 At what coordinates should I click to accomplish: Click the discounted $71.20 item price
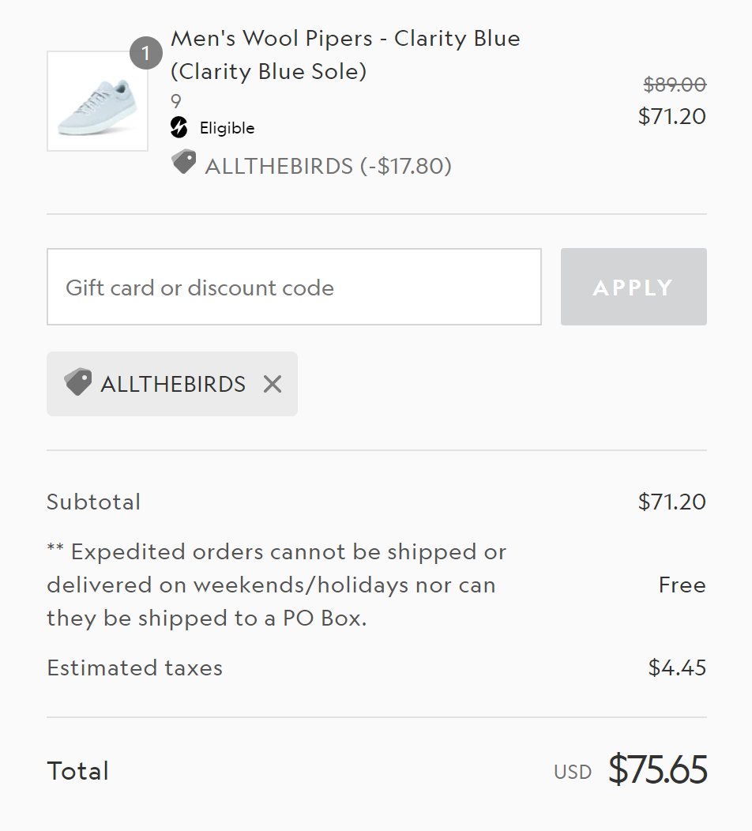[x=671, y=116]
